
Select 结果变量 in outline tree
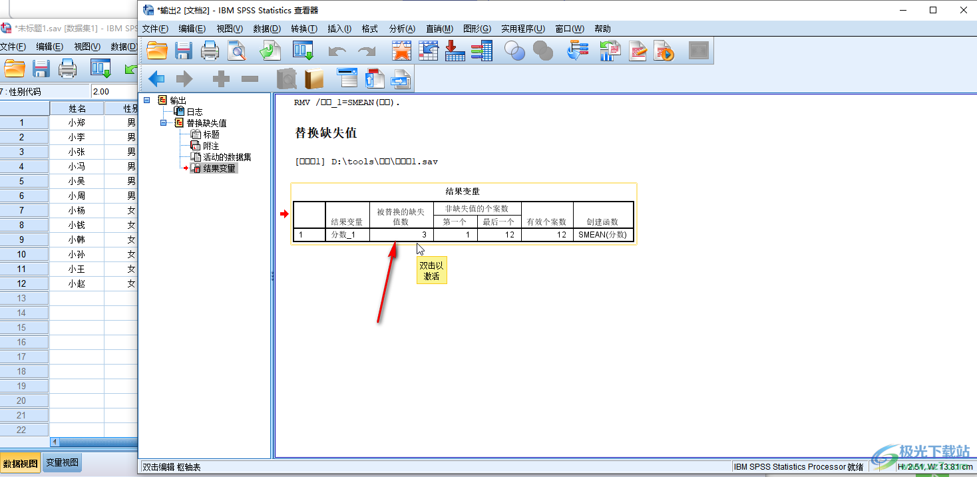[219, 168]
